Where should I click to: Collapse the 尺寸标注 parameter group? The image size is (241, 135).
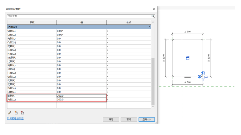(150, 27)
